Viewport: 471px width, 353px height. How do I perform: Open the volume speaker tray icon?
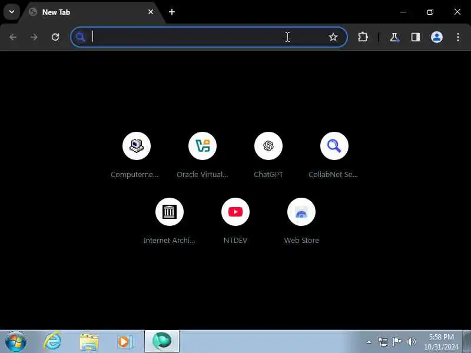(x=411, y=342)
